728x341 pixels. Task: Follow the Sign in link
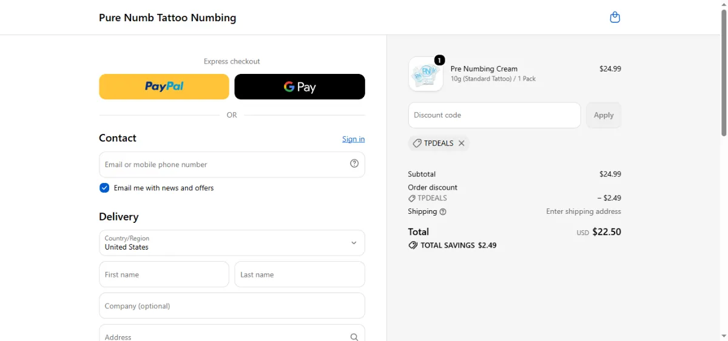[353, 139]
